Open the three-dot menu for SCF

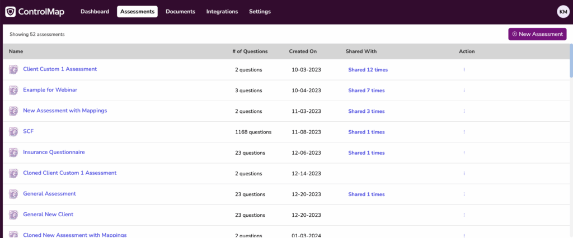tap(464, 132)
